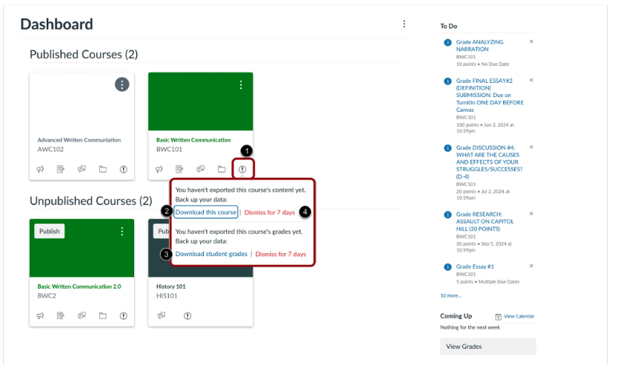
Task: Click AWC102 course code text
Action: (50, 150)
